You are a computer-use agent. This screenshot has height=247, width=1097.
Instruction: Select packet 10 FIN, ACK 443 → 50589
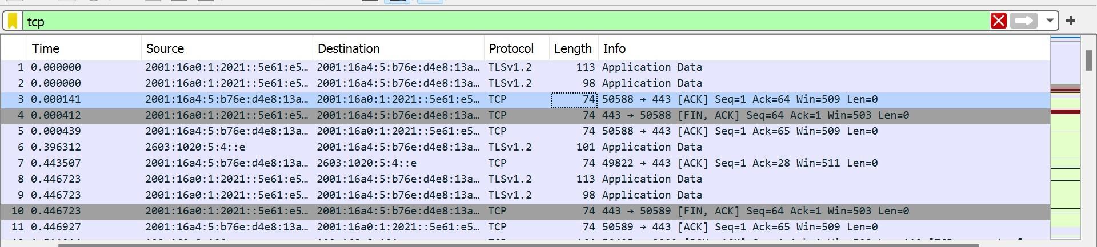pos(525,211)
